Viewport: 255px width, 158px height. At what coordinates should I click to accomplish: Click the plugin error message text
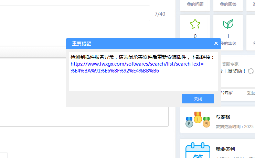[x=142, y=57]
